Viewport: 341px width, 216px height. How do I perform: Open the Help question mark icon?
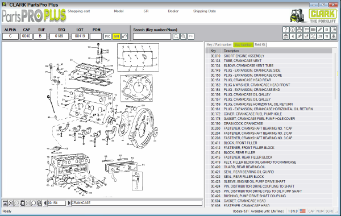pos(286,30)
